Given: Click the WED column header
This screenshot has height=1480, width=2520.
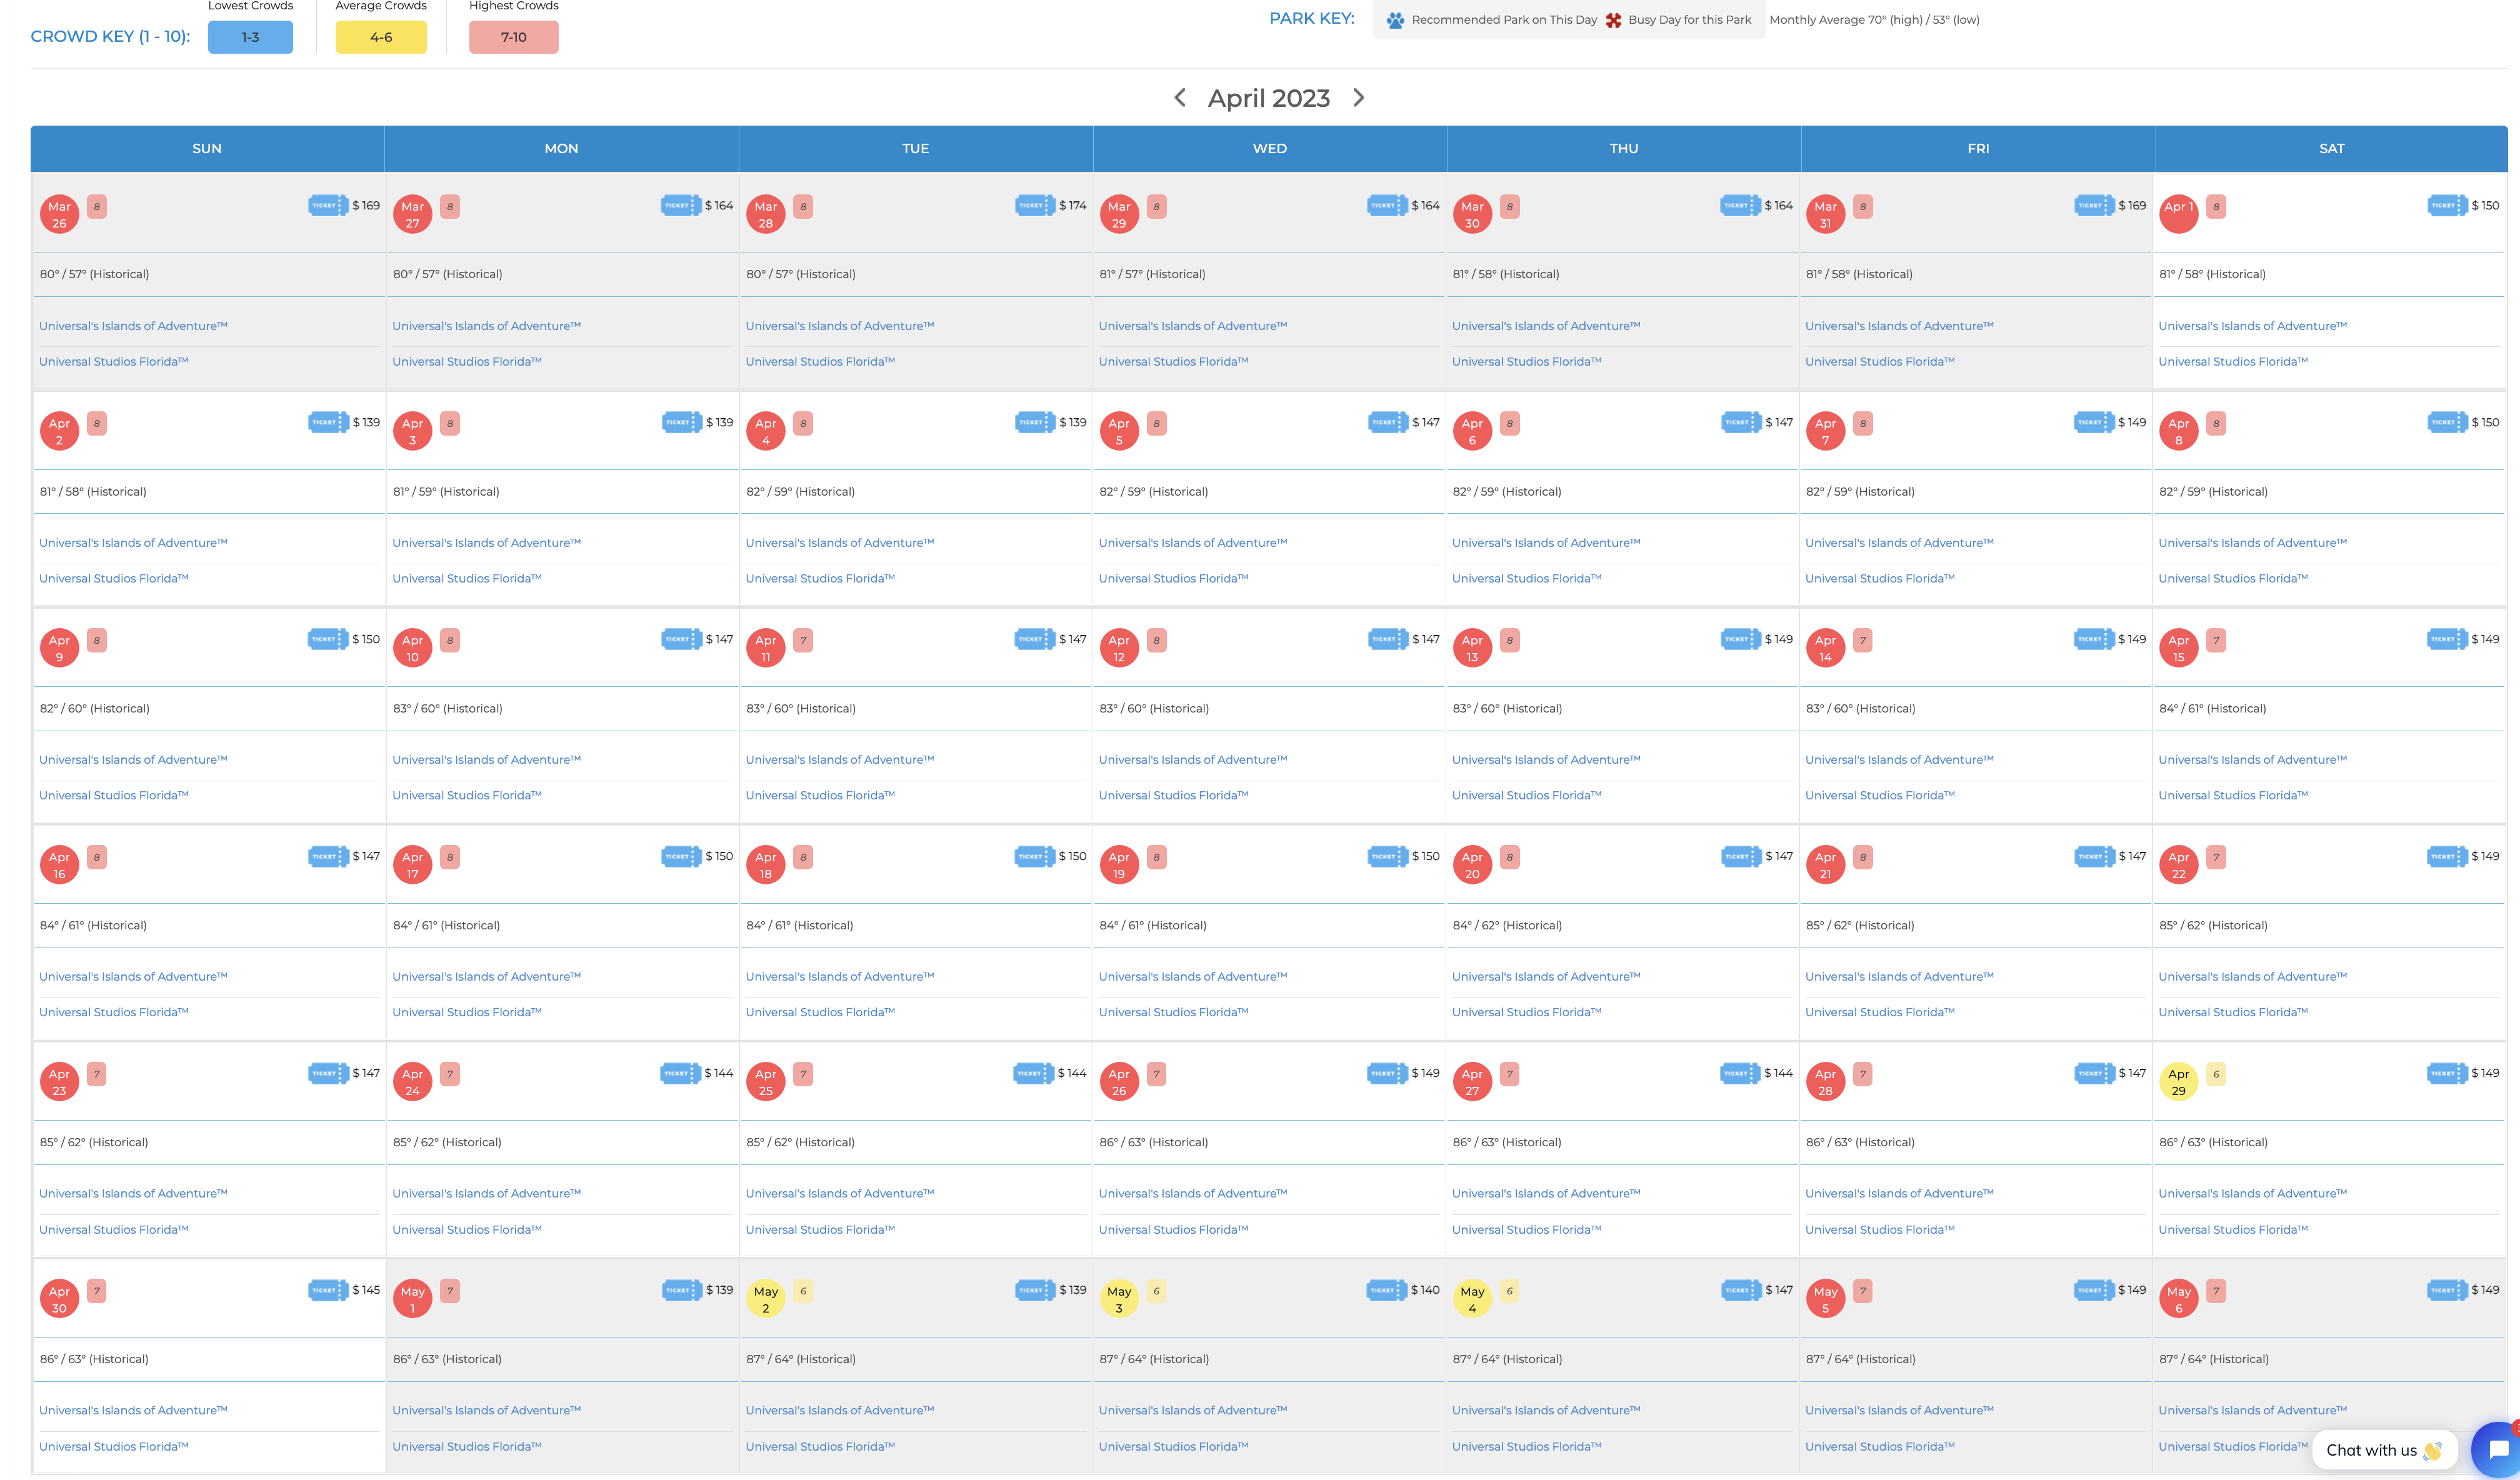Looking at the screenshot, I should point(1270,148).
